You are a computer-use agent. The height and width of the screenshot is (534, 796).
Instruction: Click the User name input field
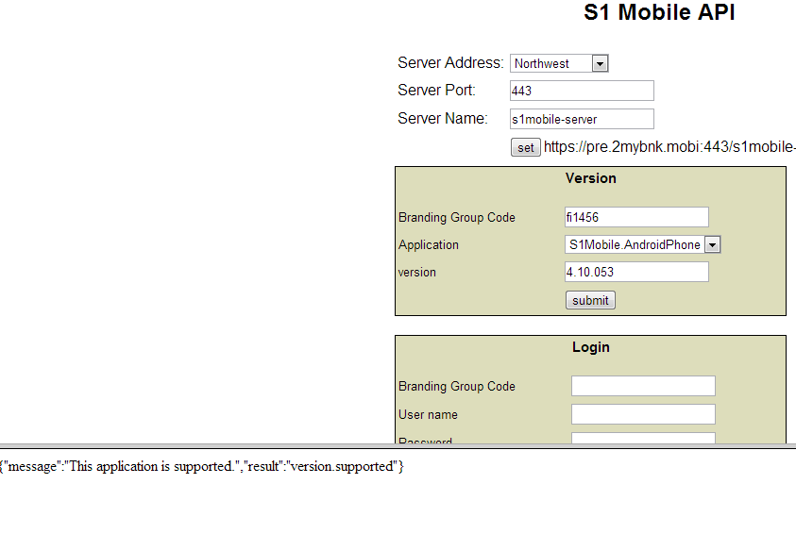(x=643, y=414)
